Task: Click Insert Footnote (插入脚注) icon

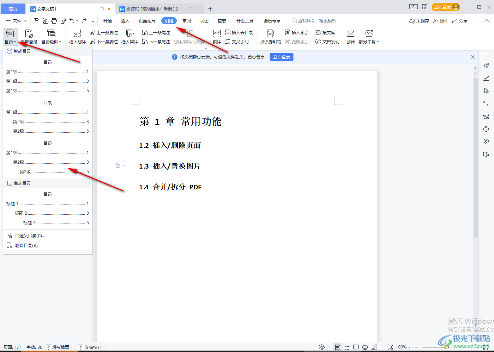Action: pyautogui.click(x=78, y=34)
